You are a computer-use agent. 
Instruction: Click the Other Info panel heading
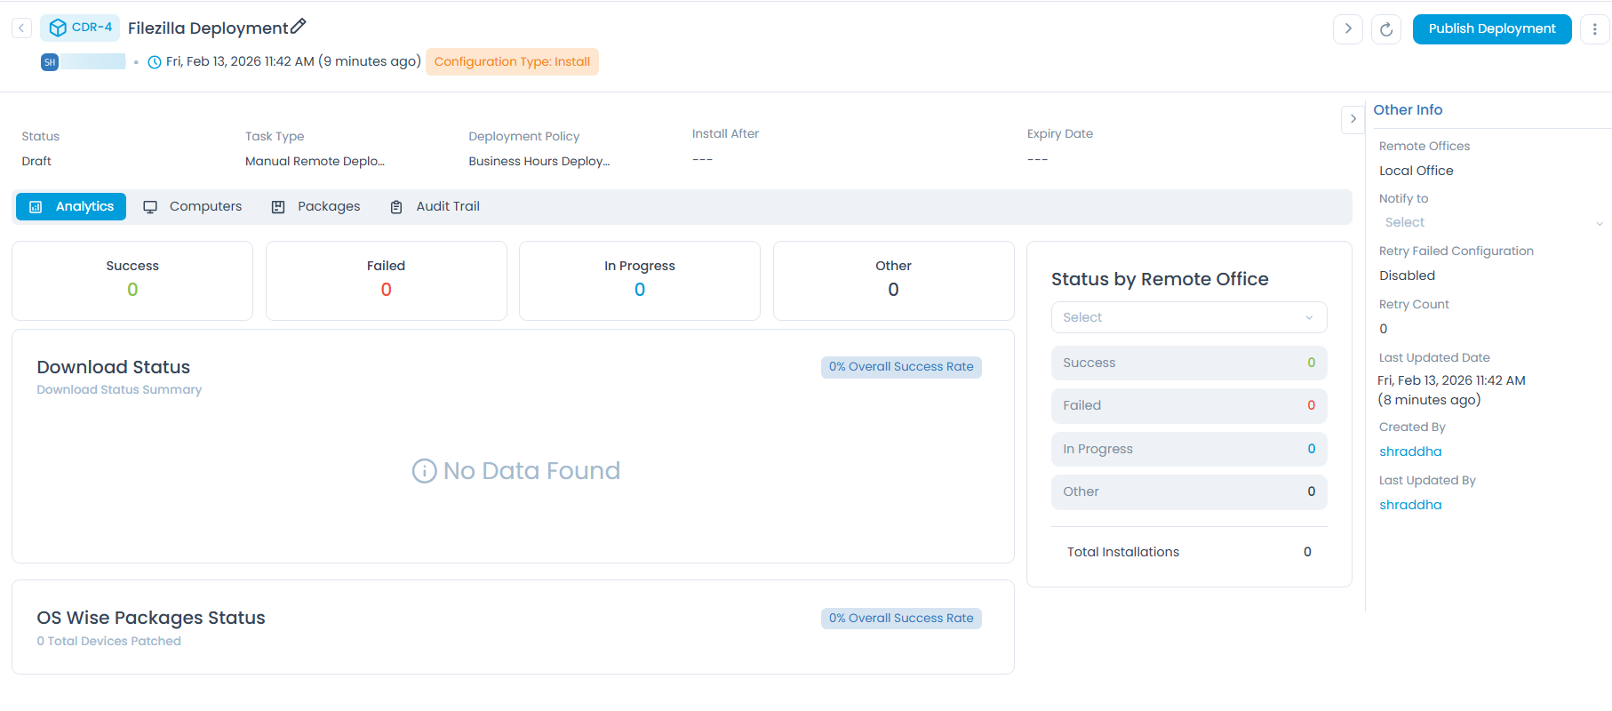[1408, 110]
